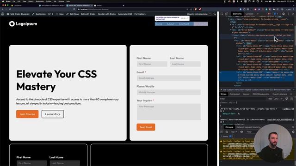Activate the DevTools inspect element picker icon
Screen dimensions: 296x166
222,14
